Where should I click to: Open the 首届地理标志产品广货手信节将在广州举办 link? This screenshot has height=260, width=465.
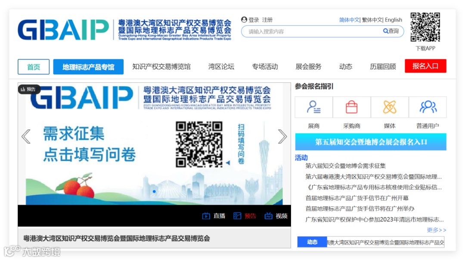[x=360, y=209]
